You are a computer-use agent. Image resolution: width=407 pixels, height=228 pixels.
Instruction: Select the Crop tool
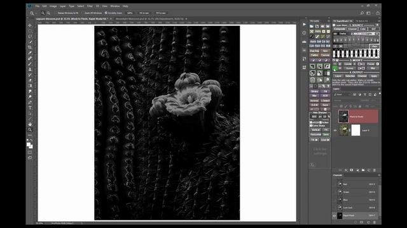pos(30,47)
